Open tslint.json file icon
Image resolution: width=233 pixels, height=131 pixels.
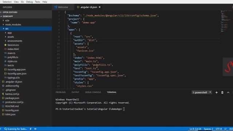tap(3, 114)
